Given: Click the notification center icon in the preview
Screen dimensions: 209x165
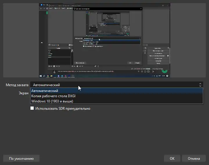Looking at the screenshot, I should (x=168, y=76).
